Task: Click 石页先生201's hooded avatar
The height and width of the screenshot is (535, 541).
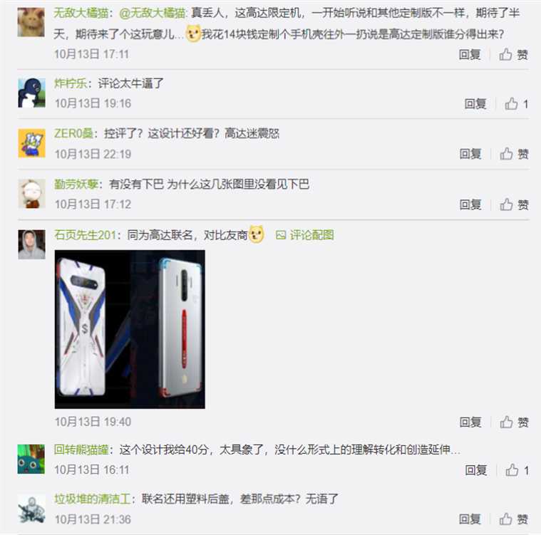Action: pos(32,244)
